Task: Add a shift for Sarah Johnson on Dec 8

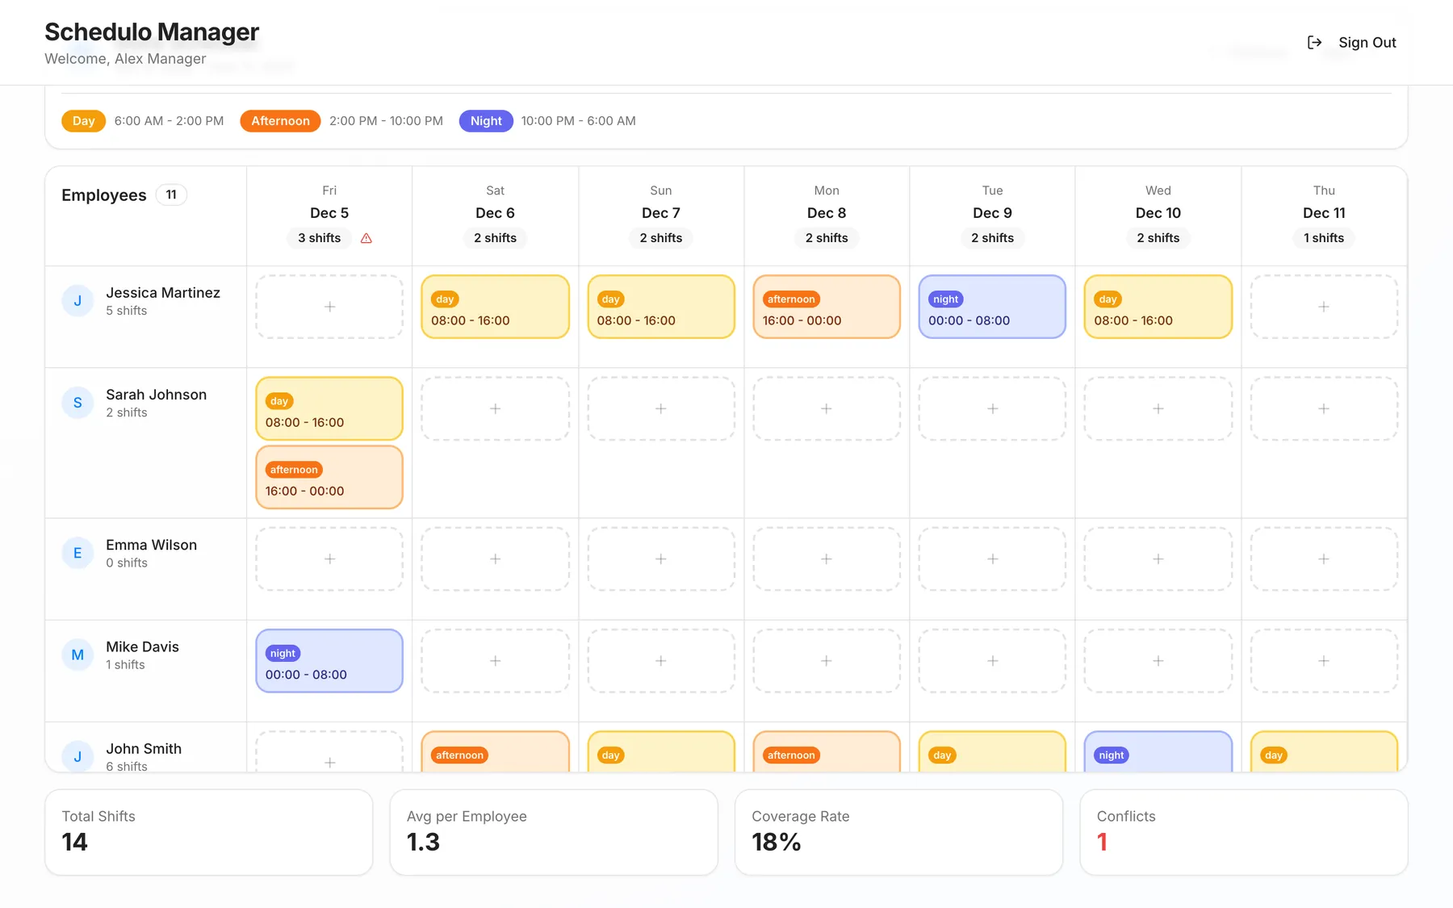Action: point(827,408)
